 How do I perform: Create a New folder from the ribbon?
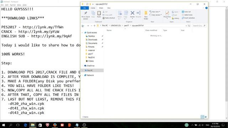tap(146, 15)
